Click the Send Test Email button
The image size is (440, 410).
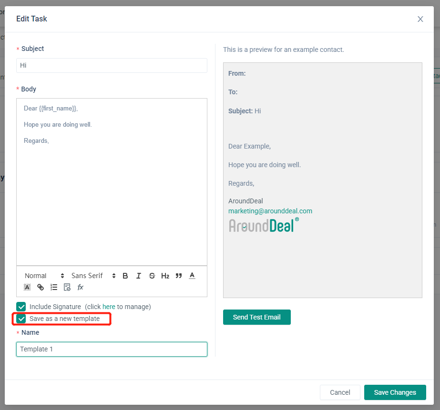[x=256, y=317]
